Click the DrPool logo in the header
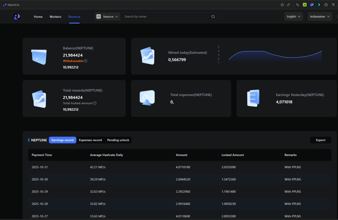The image size is (338, 220). (x=17, y=17)
